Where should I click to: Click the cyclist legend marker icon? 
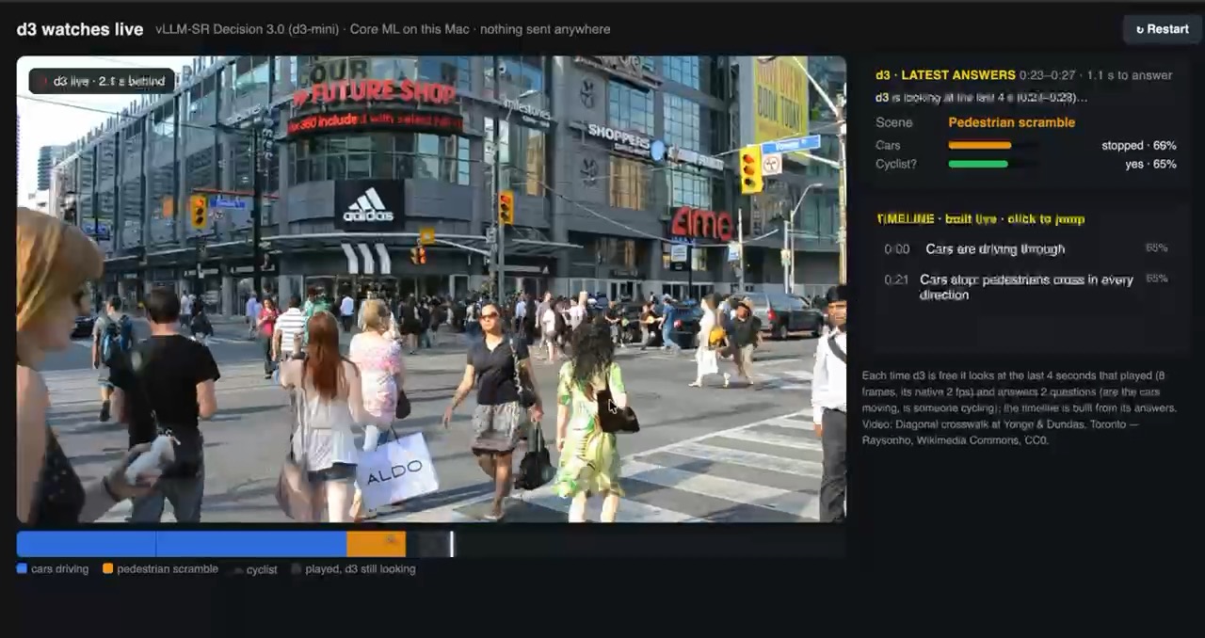[x=238, y=570]
